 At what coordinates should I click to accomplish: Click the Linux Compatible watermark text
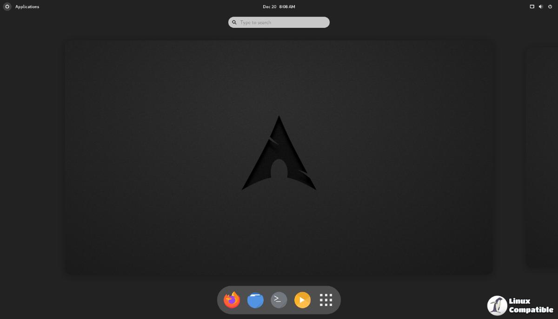(x=530, y=306)
